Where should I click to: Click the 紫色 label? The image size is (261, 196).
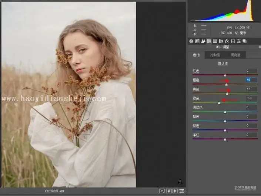(x=196, y=126)
